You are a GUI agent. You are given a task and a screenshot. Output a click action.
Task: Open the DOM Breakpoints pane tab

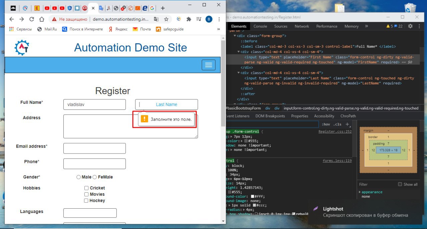tap(270, 116)
